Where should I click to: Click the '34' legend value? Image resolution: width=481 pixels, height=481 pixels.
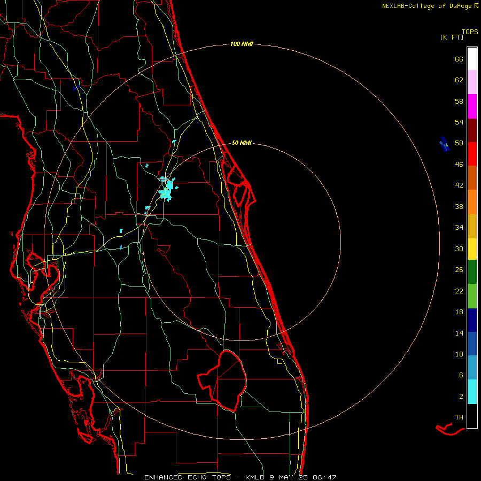459,228
